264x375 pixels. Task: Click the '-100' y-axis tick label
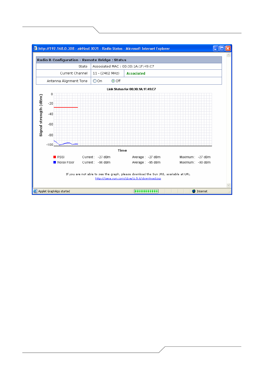pos(50,145)
